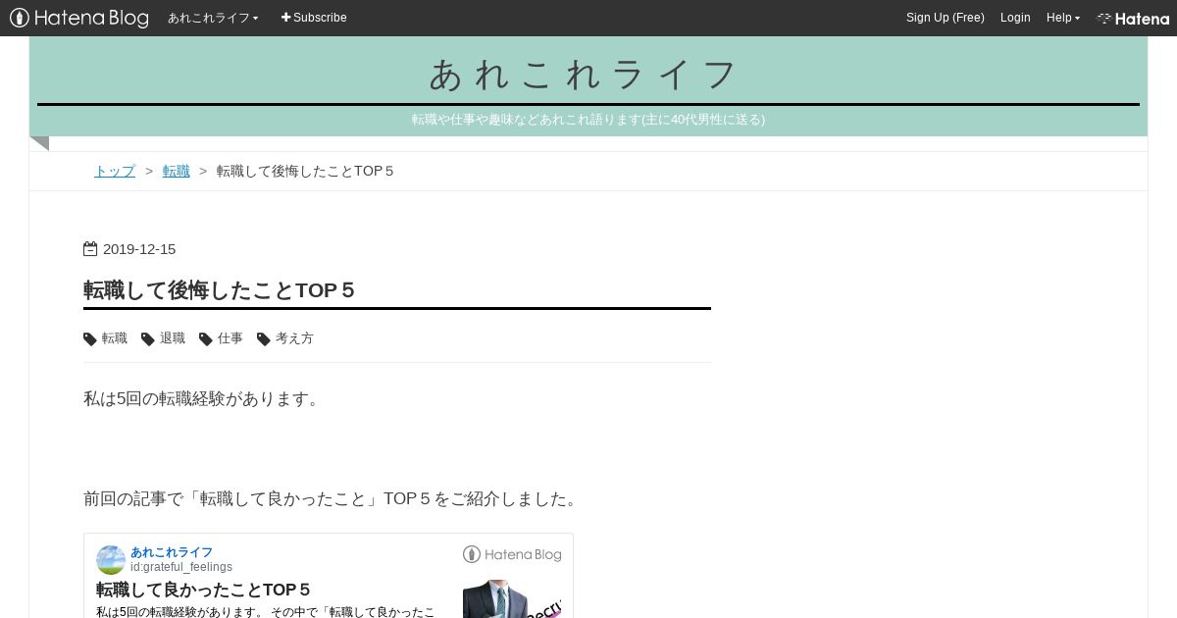This screenshot has width=1177, height=618.
Task: Click the embed card author avatar
Action: [111, 560]
